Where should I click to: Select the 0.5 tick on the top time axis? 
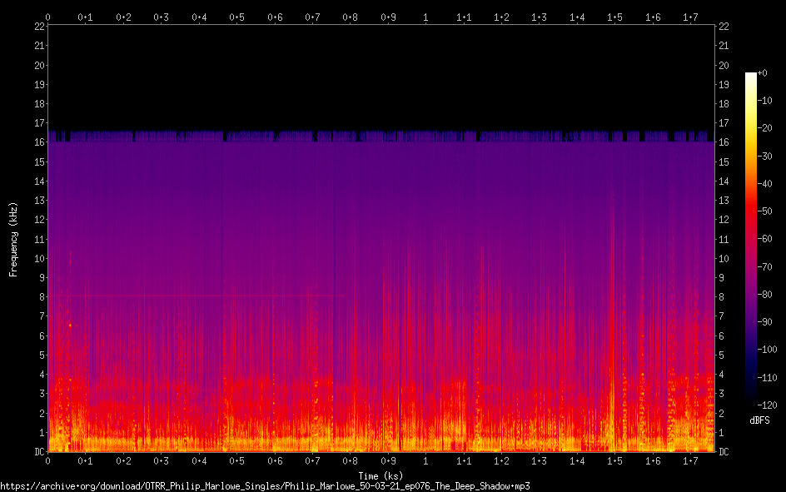pyautogui.click(x=237, y=17)
